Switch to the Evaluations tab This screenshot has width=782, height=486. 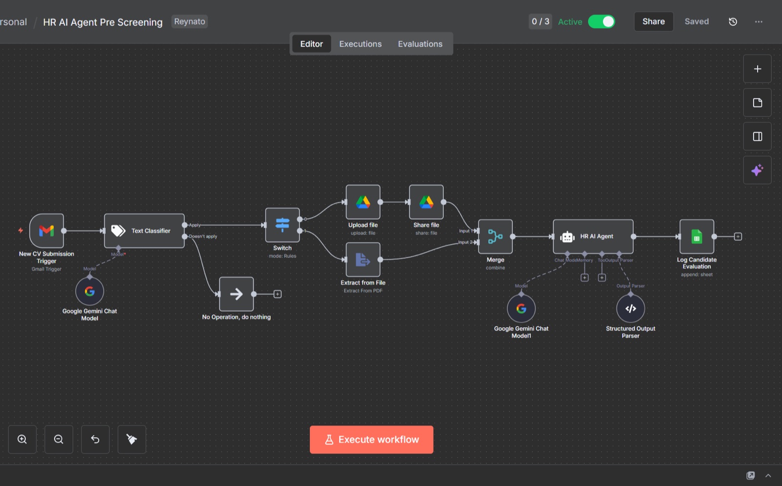coord(420,44)
